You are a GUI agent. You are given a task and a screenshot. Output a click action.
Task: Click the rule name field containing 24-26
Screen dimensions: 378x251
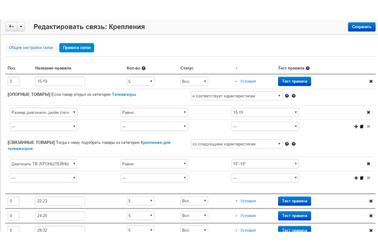click(x=60, y=216)
